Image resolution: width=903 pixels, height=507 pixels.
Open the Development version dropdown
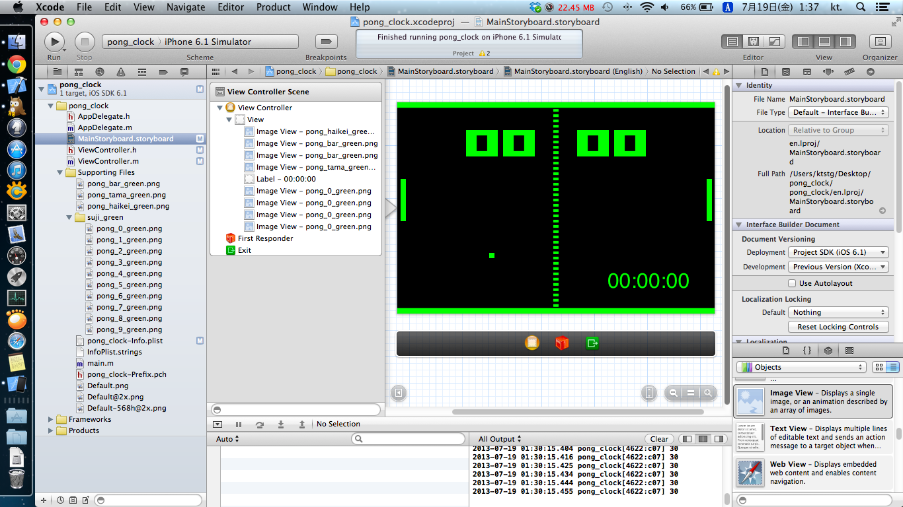pyautogui.click(x=839, y=267)
